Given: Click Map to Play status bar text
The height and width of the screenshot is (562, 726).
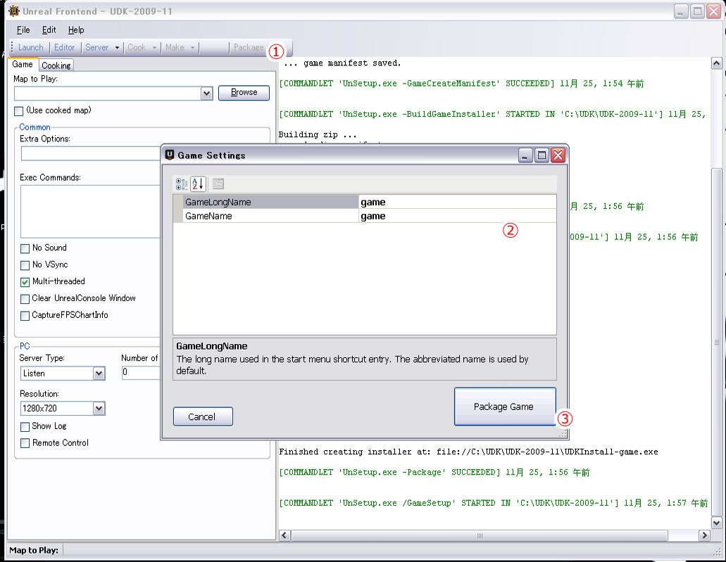Looking at the screenshot, I should [34, 550].
